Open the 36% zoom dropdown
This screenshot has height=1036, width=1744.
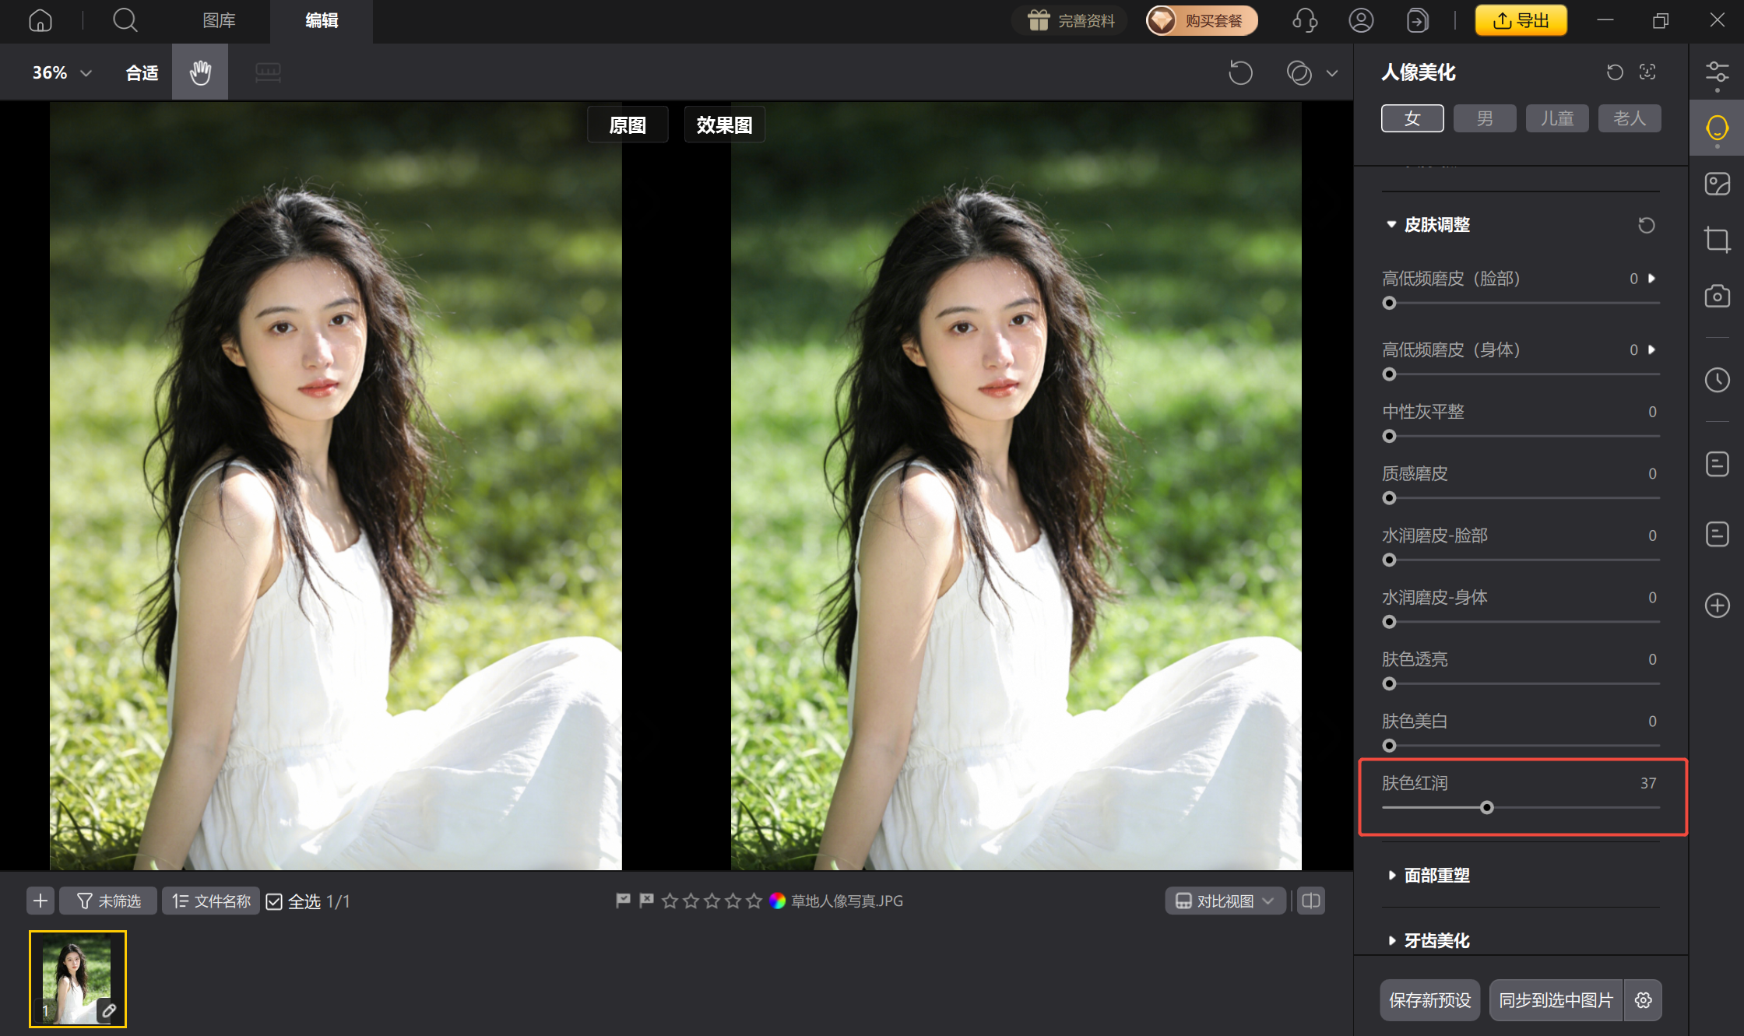tap(62, 72)
